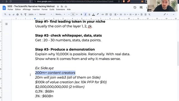Open the Affichage menu
The width and height of the screenshot is (179, 101).
click(x=27, y=9)
